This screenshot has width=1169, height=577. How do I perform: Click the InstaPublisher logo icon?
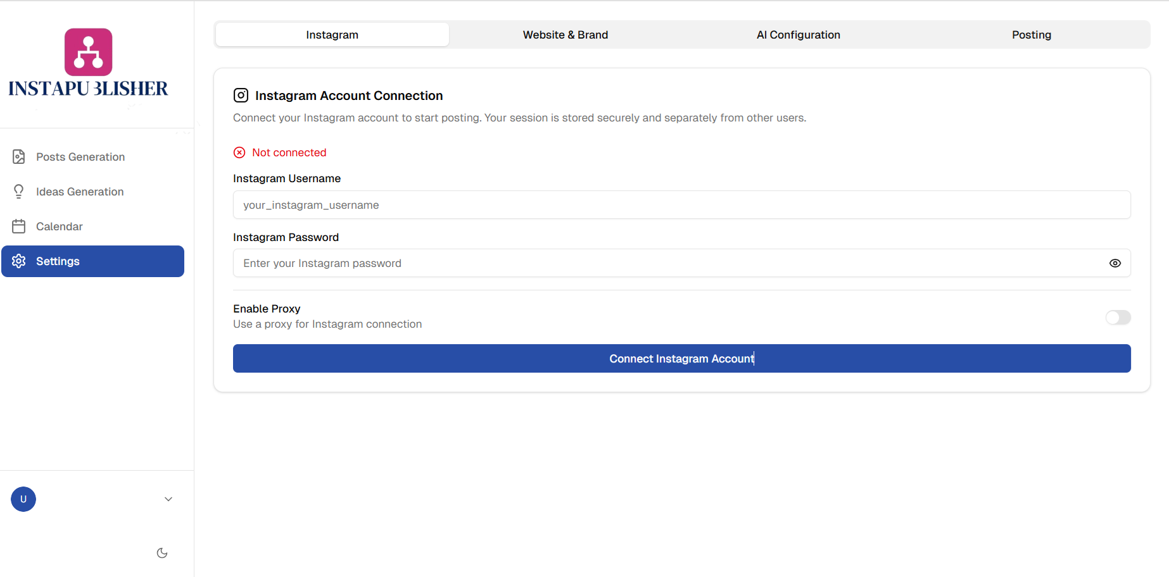point(89,52)
